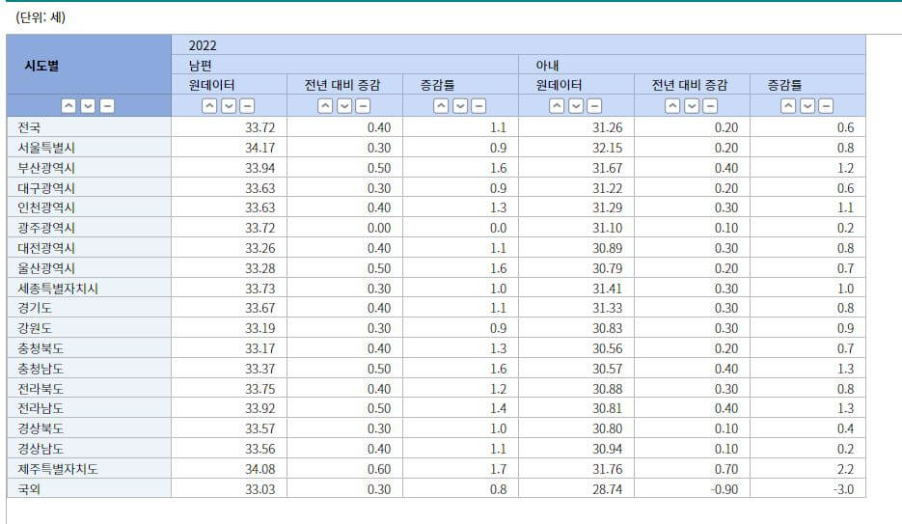This screenshot has height=524, width=902.
Task: Select the 대구광역시 row label
Action: [46, 187]
